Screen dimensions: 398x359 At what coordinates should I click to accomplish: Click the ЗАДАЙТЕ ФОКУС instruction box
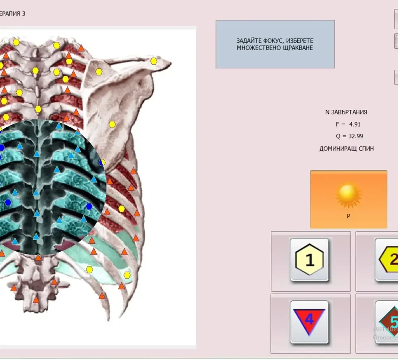(x=275, y=44)
